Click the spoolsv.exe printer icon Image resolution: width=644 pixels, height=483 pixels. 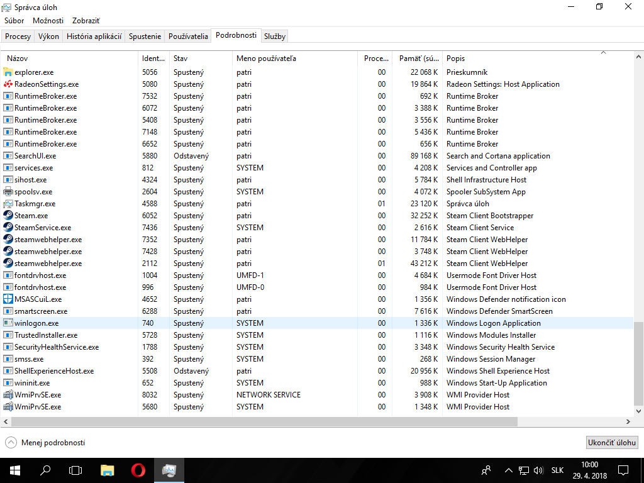click(8, 192)
